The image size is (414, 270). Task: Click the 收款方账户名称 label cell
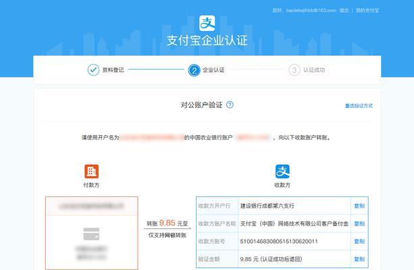217,223
